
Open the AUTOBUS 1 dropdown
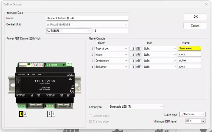68,31
